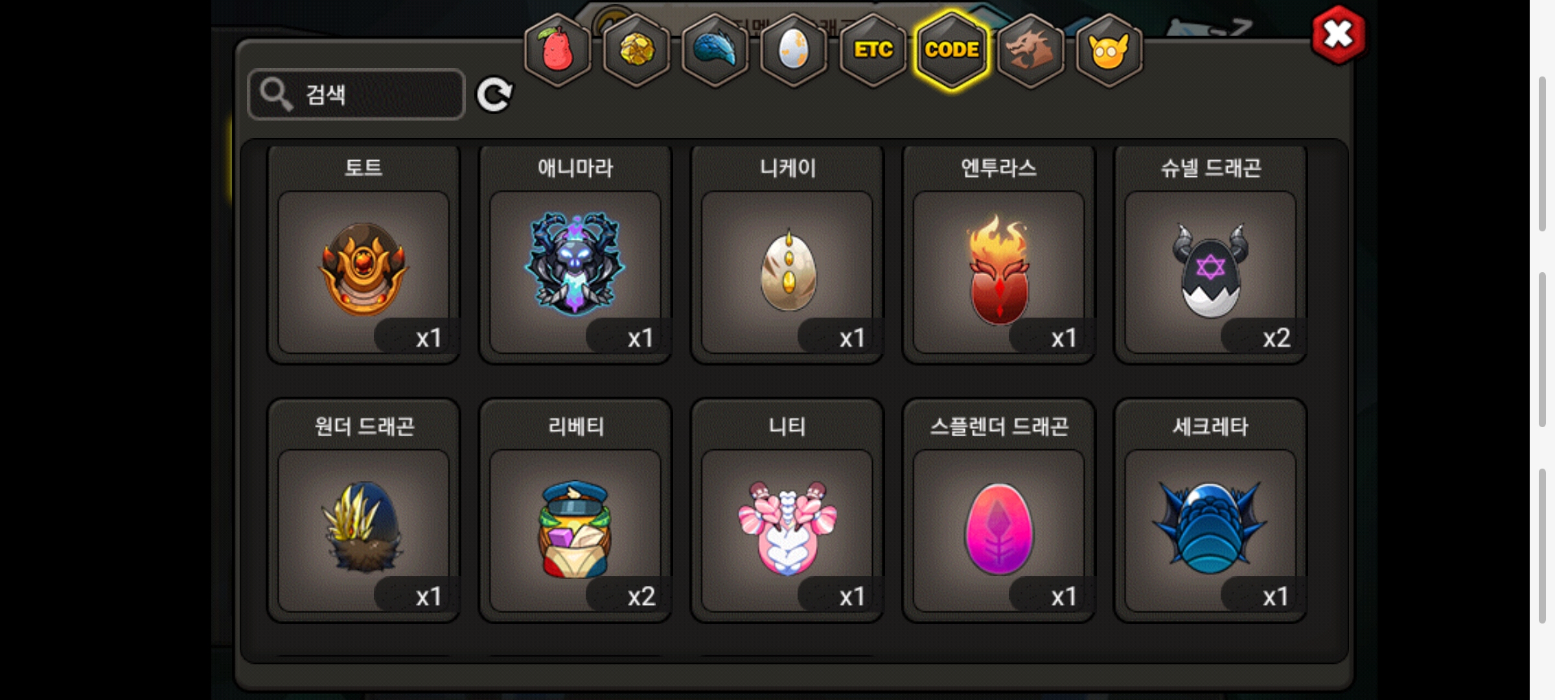
Task: Select the 원더 드래곤 nest egg
Action: coord(363,511)
